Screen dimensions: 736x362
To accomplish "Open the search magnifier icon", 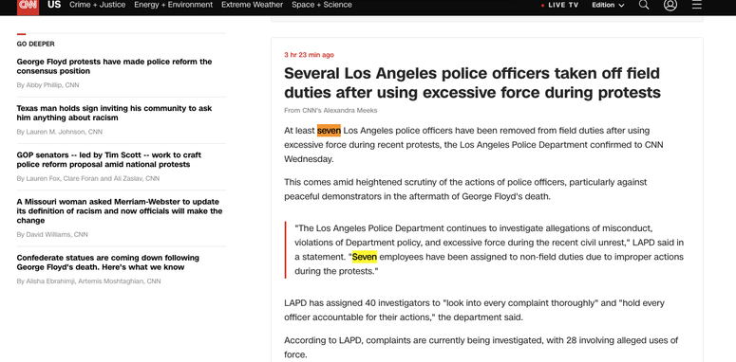I will tap(644, 5).
